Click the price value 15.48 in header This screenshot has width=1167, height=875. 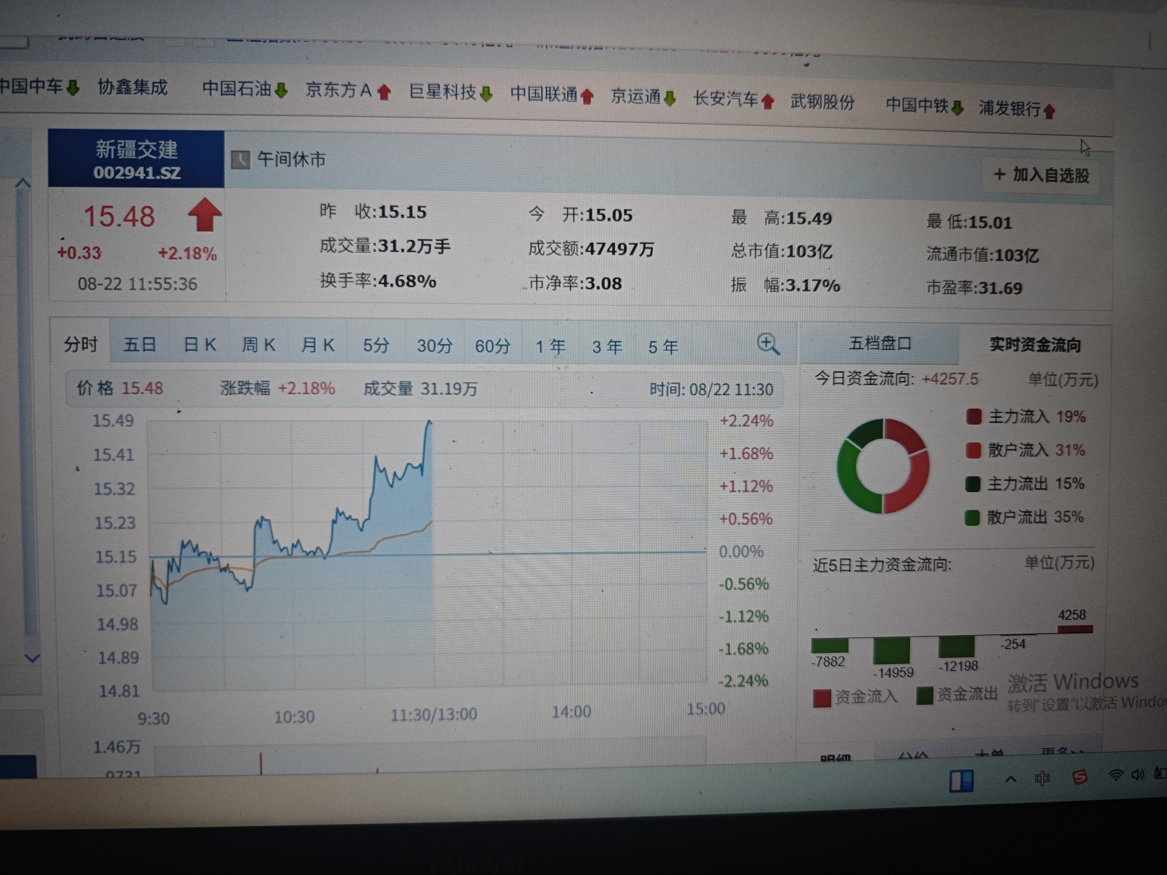(119, 216)
